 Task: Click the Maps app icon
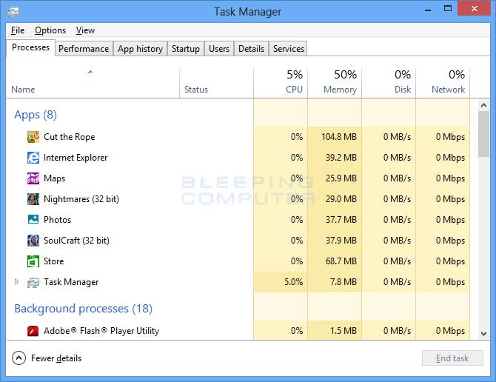click(x=33, y=178)
